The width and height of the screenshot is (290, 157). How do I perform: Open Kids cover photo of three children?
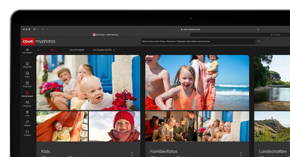click(x=88, y=82)
